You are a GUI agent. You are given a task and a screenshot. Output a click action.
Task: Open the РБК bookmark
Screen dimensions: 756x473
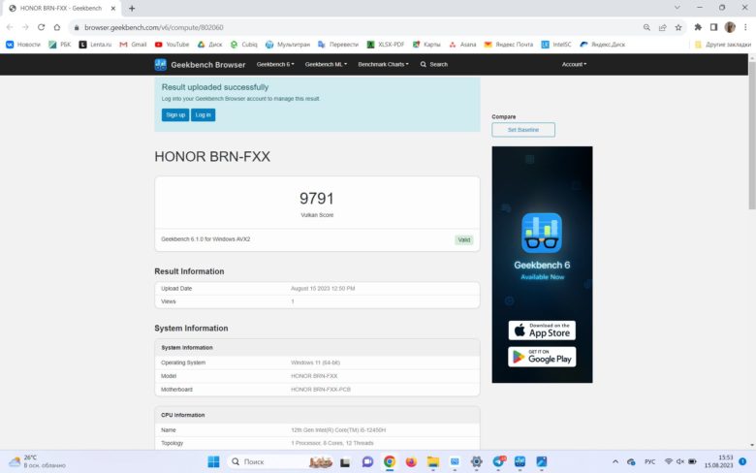coord(60,45)
